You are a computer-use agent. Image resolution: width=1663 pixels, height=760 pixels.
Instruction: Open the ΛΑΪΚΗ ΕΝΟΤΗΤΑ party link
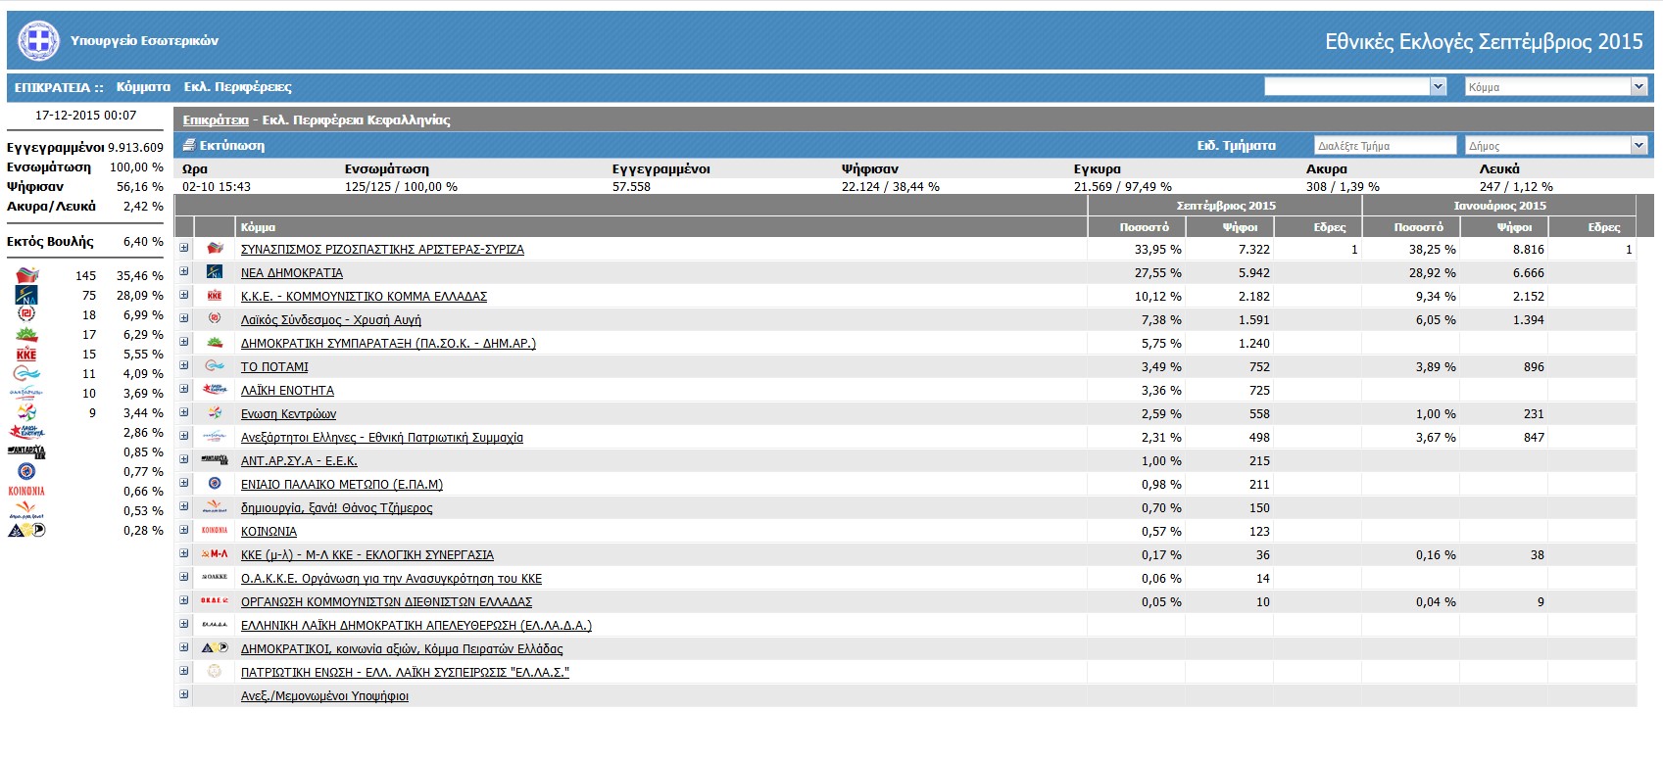(x=287, y=391)
